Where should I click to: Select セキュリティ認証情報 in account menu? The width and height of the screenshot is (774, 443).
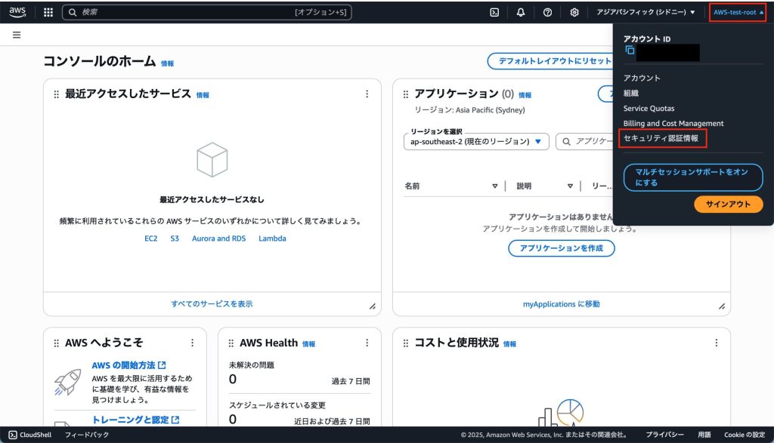(661, 138)
